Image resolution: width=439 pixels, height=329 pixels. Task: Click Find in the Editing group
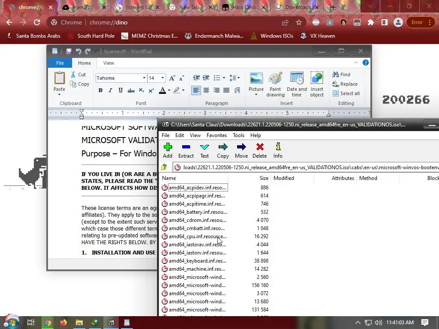[341, 75]
